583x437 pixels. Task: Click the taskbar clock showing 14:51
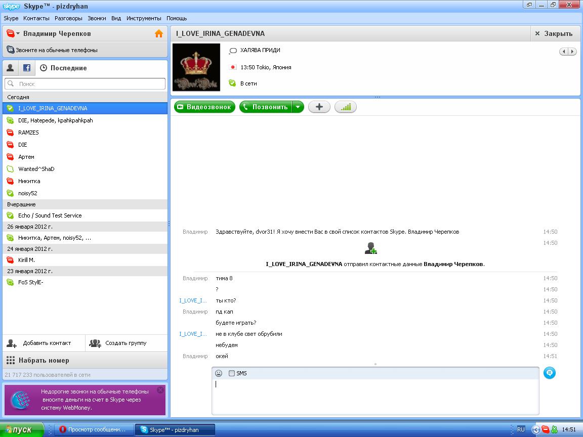click(x=569, y=429)
